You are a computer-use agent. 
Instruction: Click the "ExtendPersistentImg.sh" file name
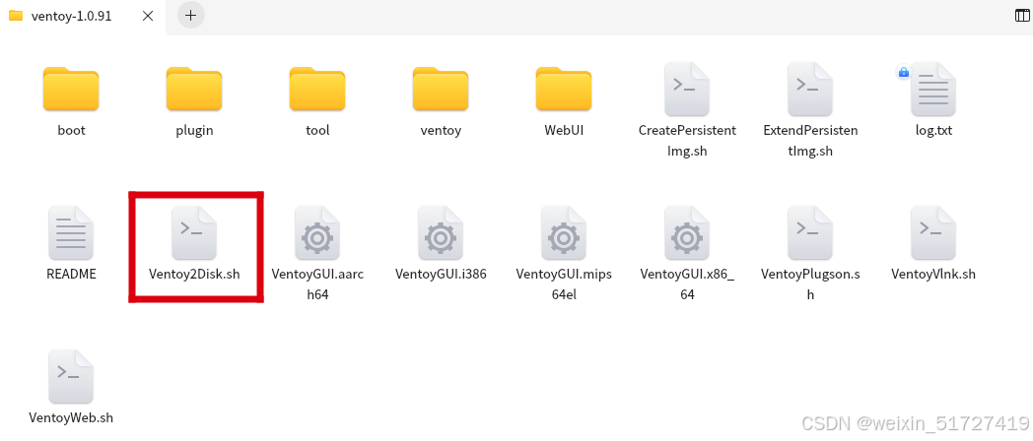[810, 140]
